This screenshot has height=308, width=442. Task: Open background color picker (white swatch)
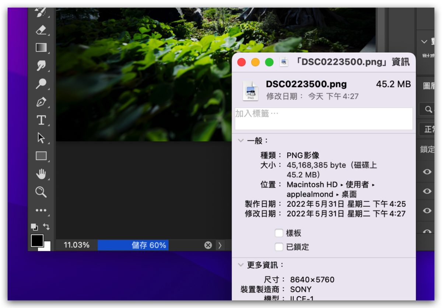(x=47, y=247)
